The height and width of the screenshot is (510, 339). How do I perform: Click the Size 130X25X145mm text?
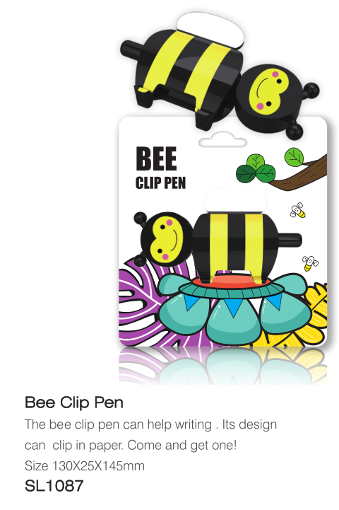pyautogui.click(x=85, y=465)
